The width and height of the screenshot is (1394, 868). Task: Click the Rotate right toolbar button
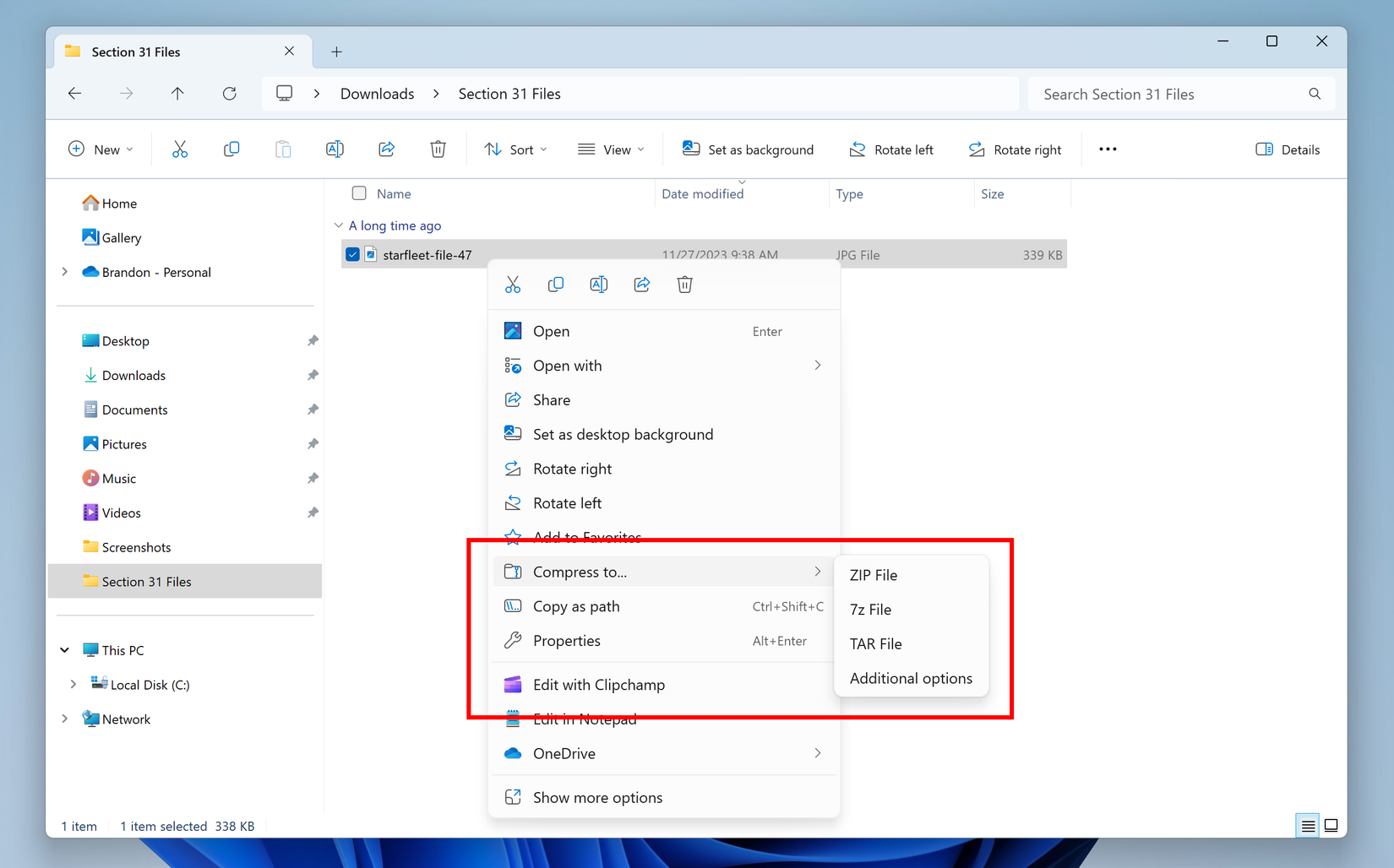[x=1015, y=149]
